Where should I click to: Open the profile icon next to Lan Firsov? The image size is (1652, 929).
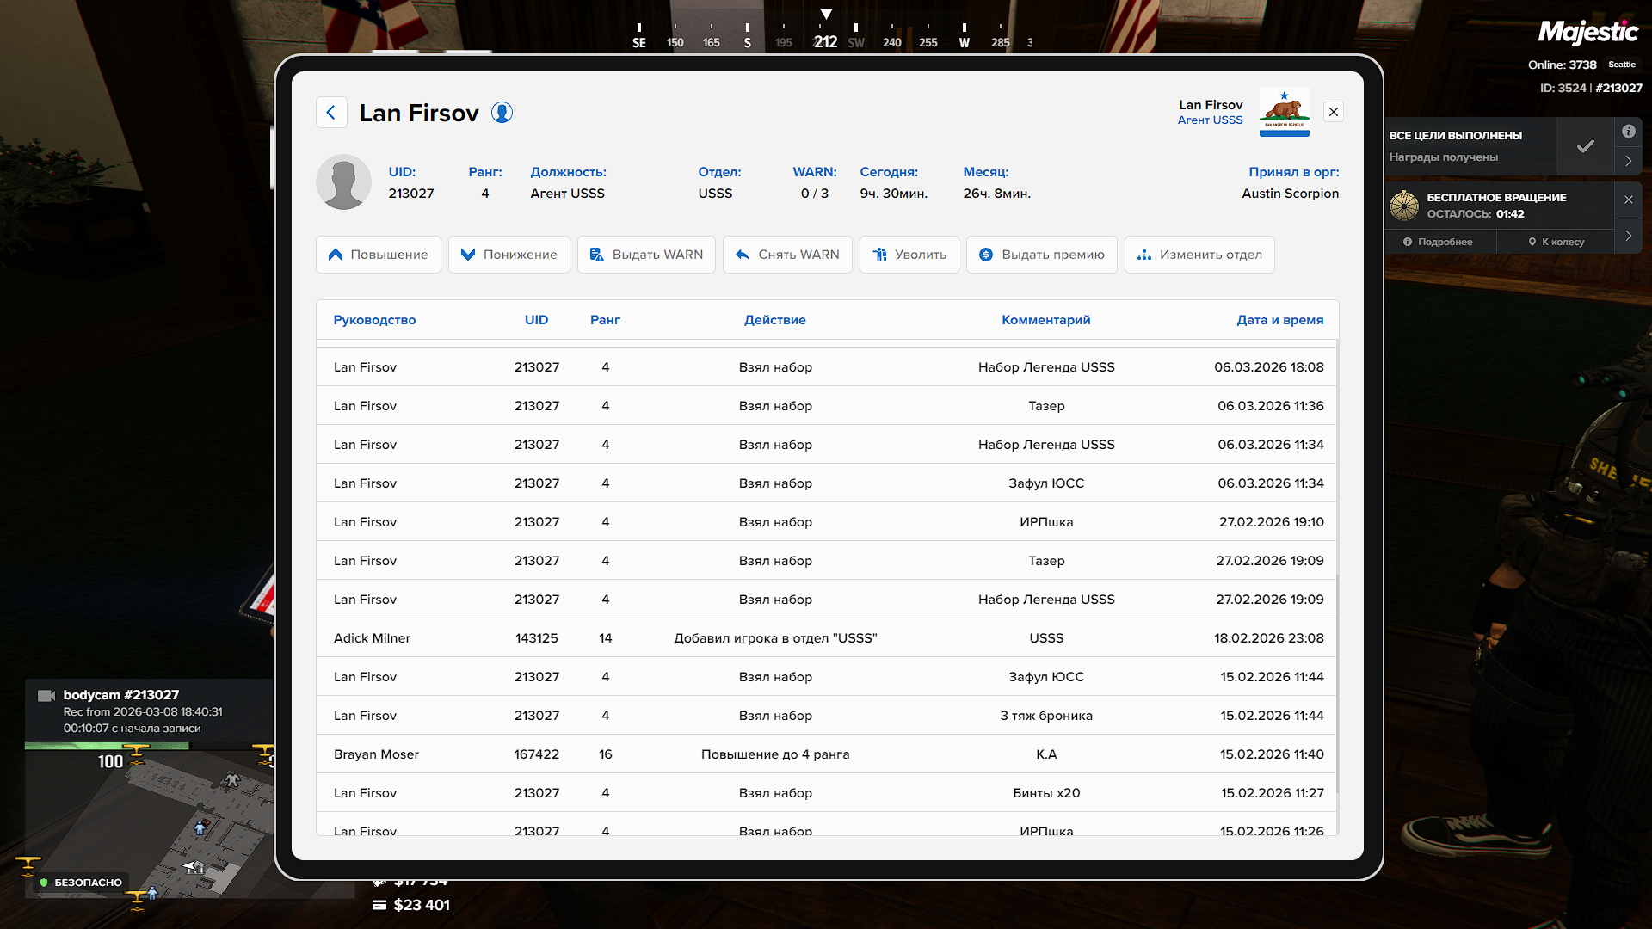pyautogui.click(x=502, y=113)
